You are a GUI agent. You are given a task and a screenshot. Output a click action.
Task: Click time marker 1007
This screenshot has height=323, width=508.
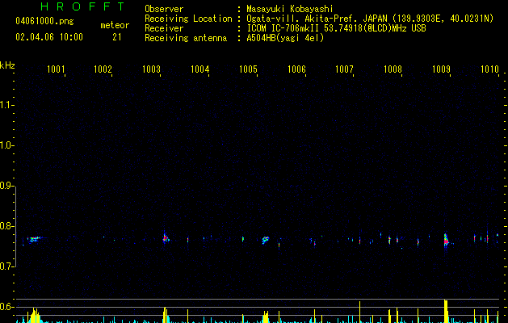pyautogui.click(x=344, y=69)
